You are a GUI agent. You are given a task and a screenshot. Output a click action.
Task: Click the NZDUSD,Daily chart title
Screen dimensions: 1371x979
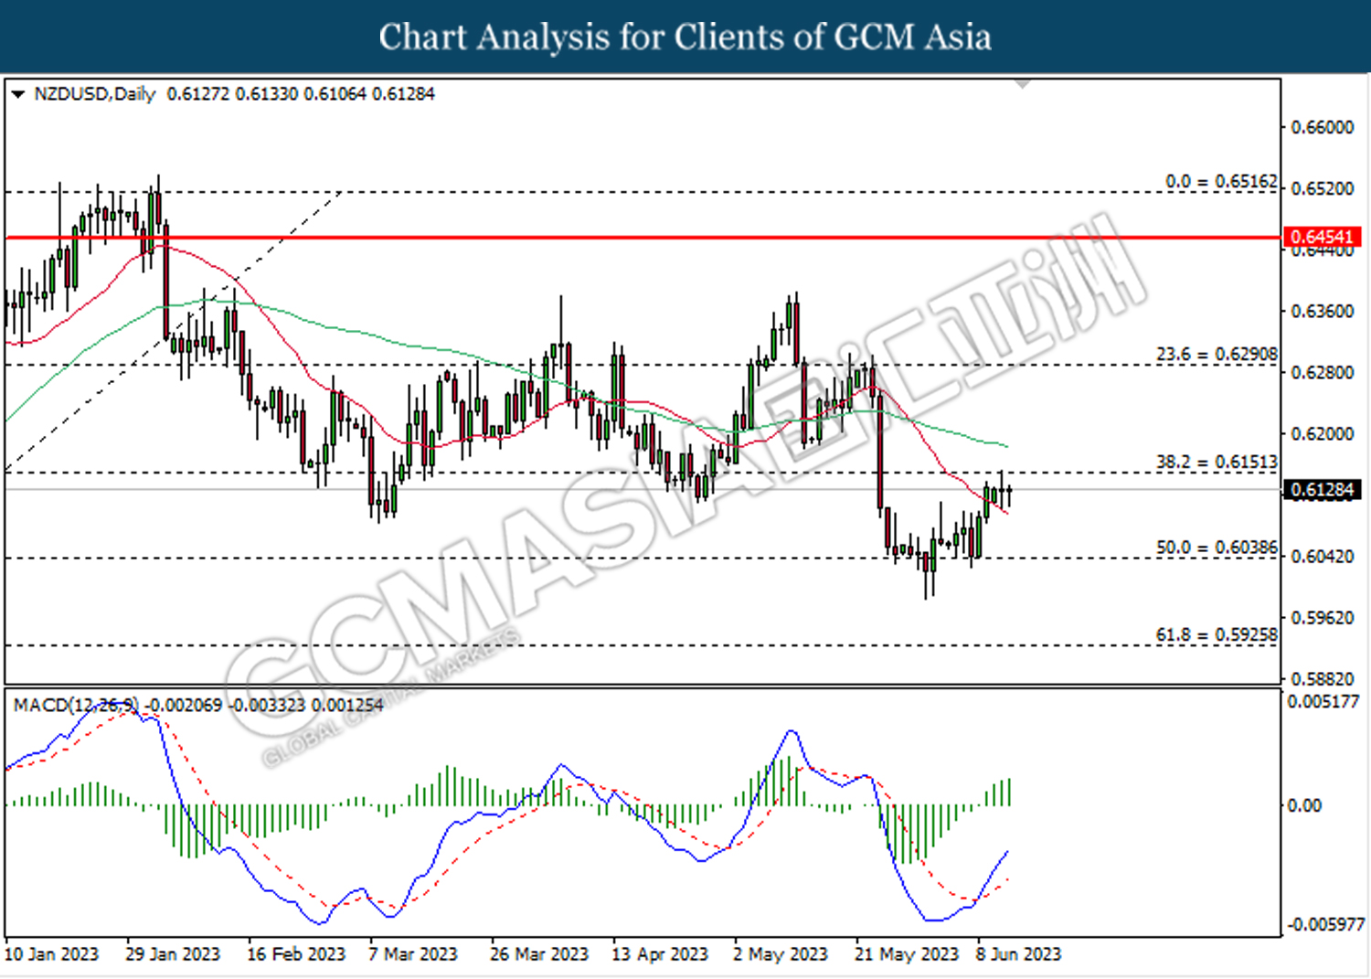pyautogui.click(x=95, y=94)
